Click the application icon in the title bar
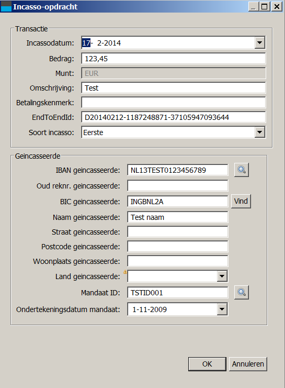The width and height of the screenshot is (285, 388). click(x=6, y=6)
